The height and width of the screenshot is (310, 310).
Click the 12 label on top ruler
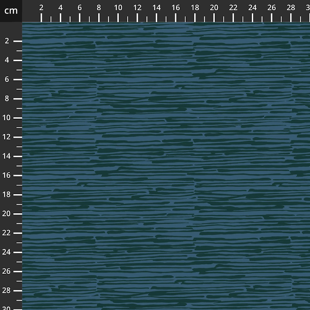point(137,8)
